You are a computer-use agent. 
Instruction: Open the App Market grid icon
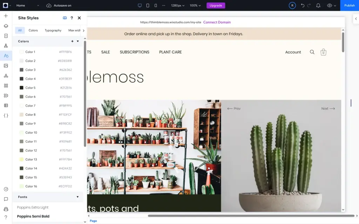[6, 85]
